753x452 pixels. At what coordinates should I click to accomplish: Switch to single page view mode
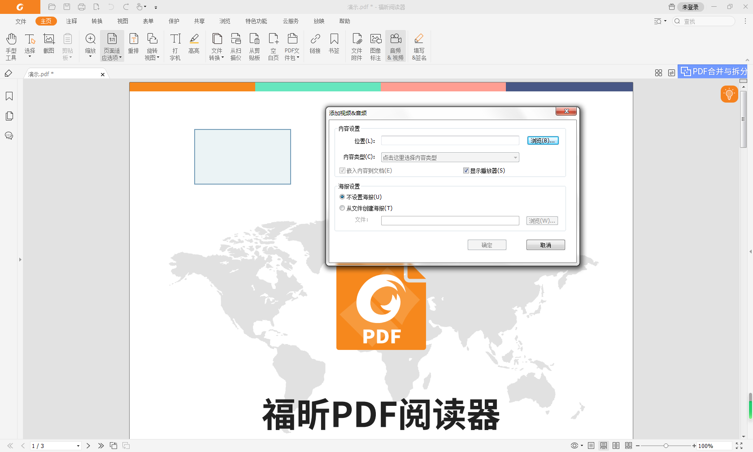point(591,446)
